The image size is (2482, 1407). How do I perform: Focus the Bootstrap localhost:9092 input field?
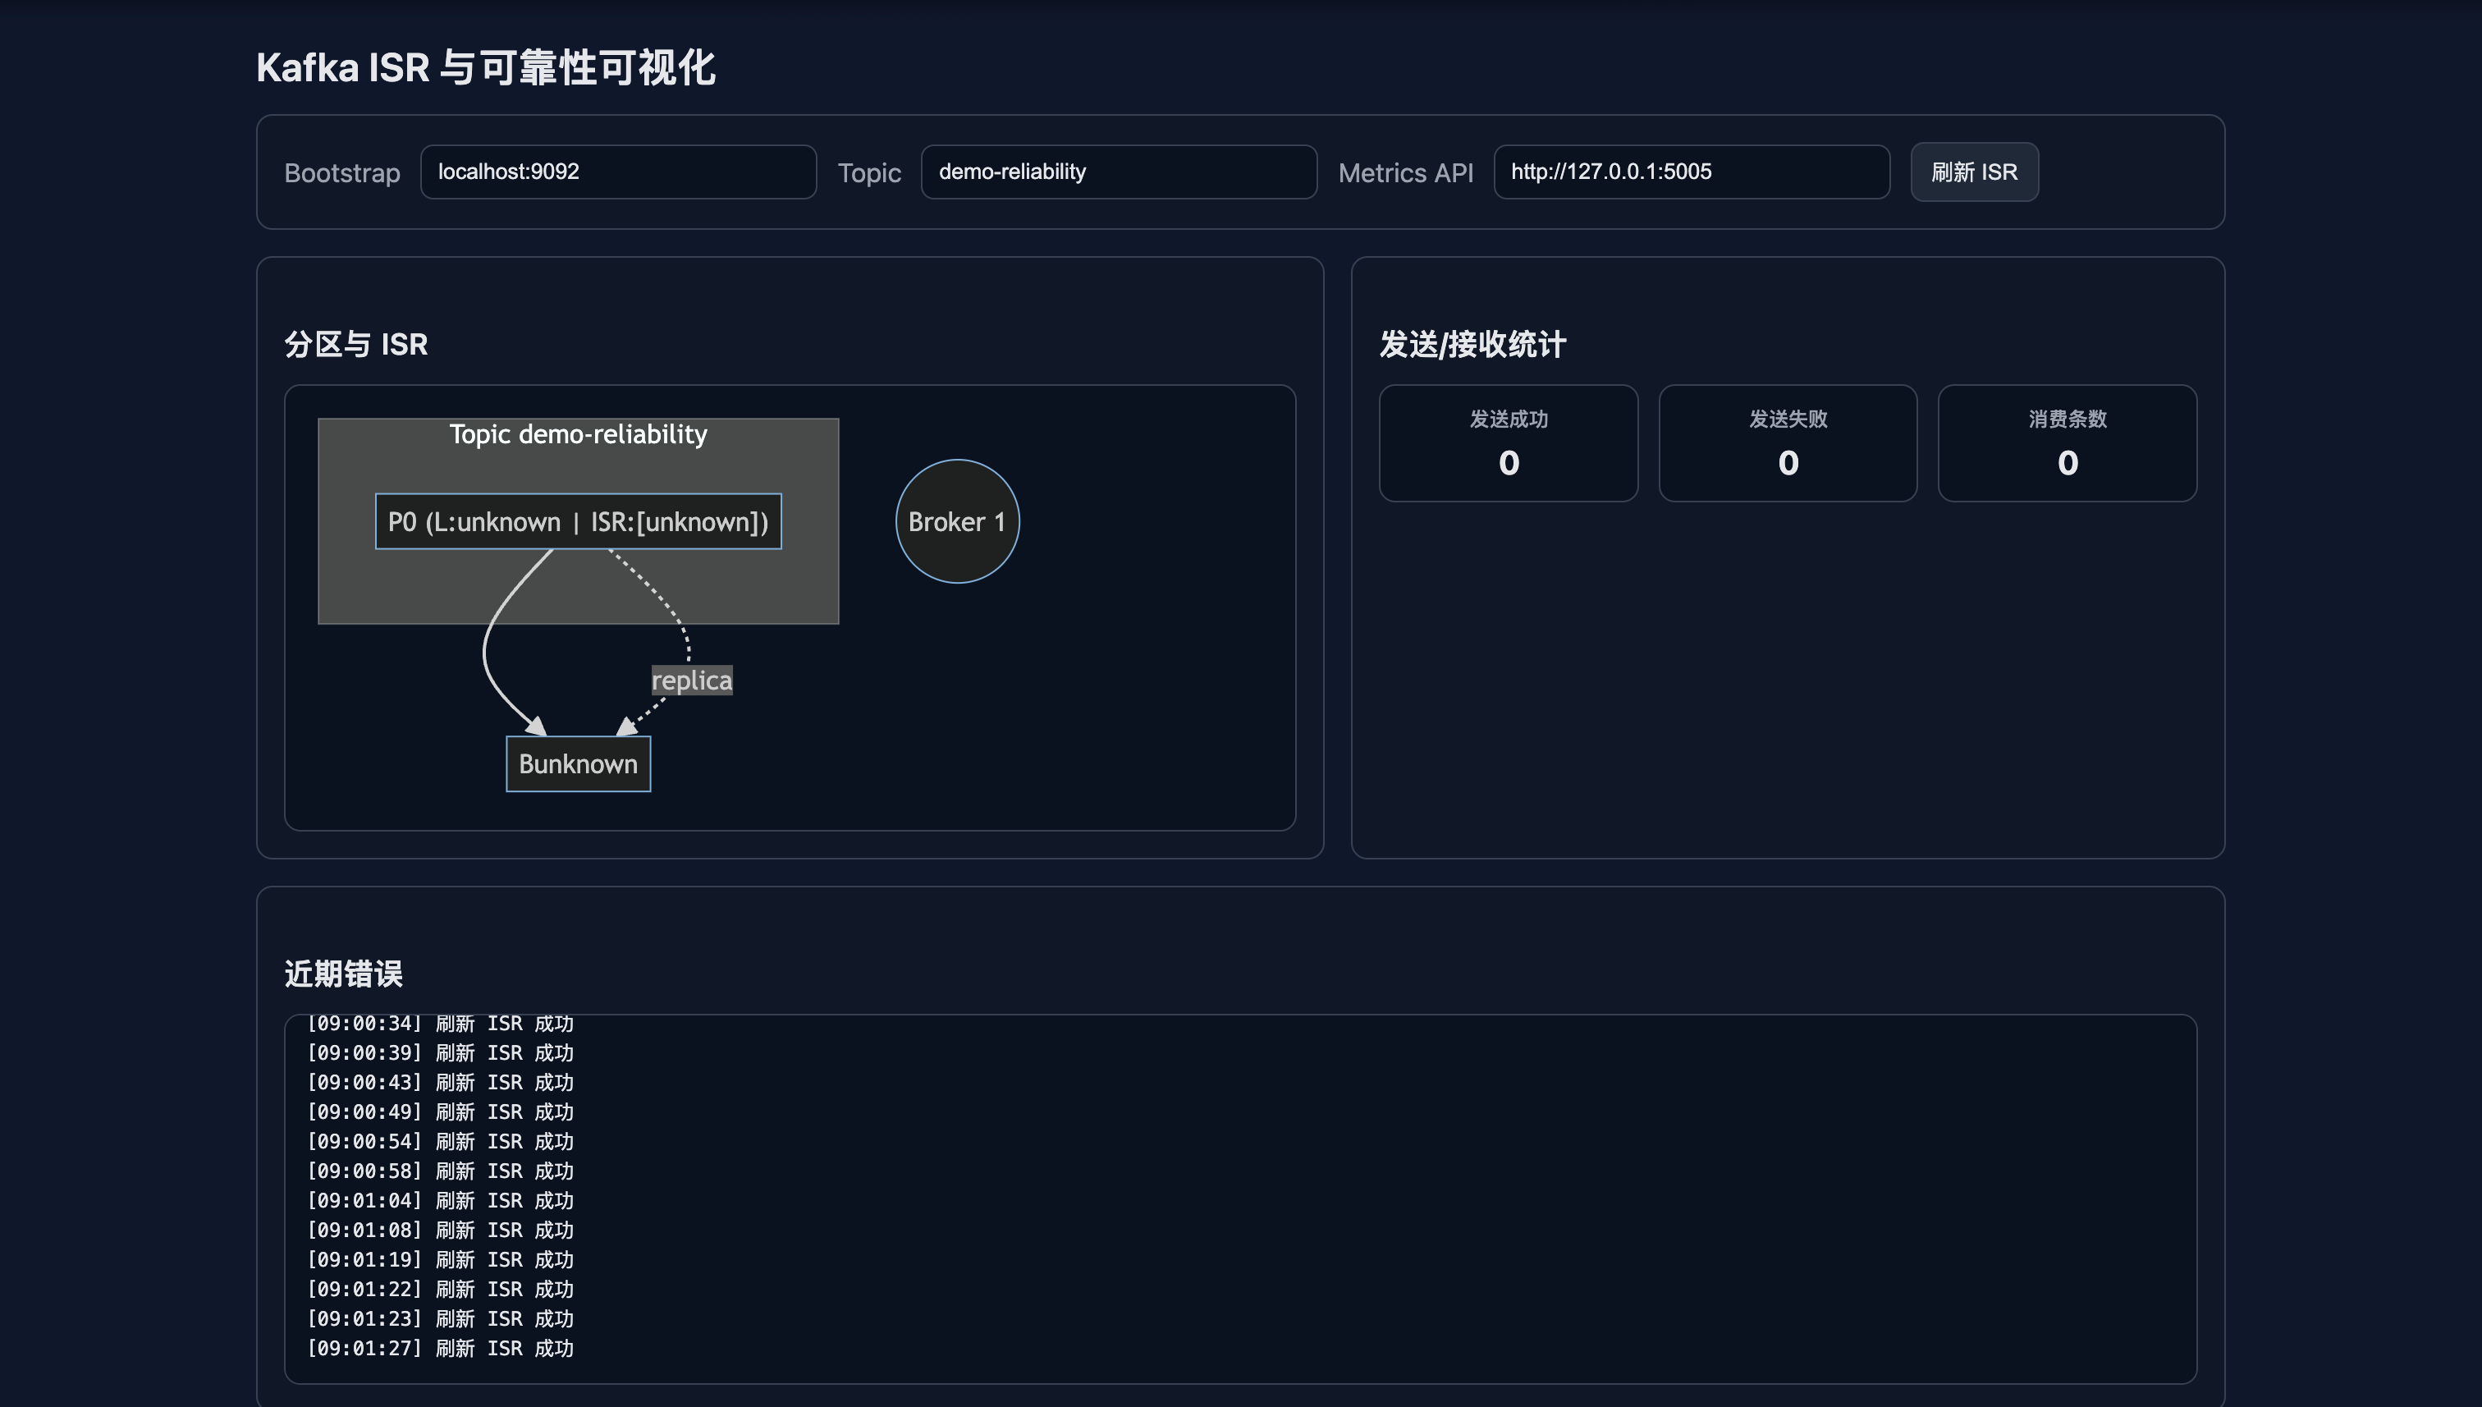pyautogui.click(x=617, y=172)
